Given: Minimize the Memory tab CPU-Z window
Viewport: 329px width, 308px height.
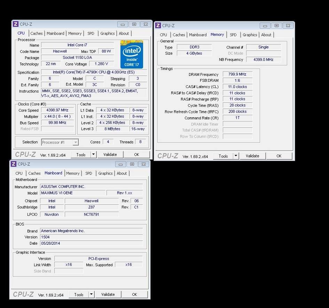Looking at the screenshot, I should click(x=265, y=26).
